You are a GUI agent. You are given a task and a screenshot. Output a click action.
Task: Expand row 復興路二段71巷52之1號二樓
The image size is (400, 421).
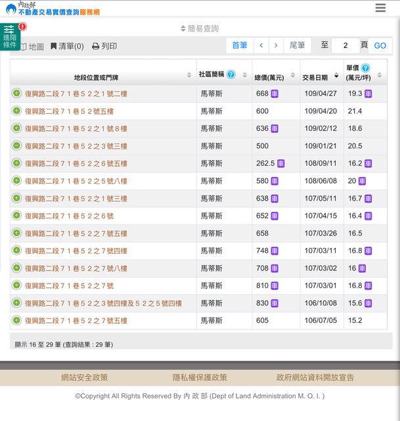(x=16, y=93)
